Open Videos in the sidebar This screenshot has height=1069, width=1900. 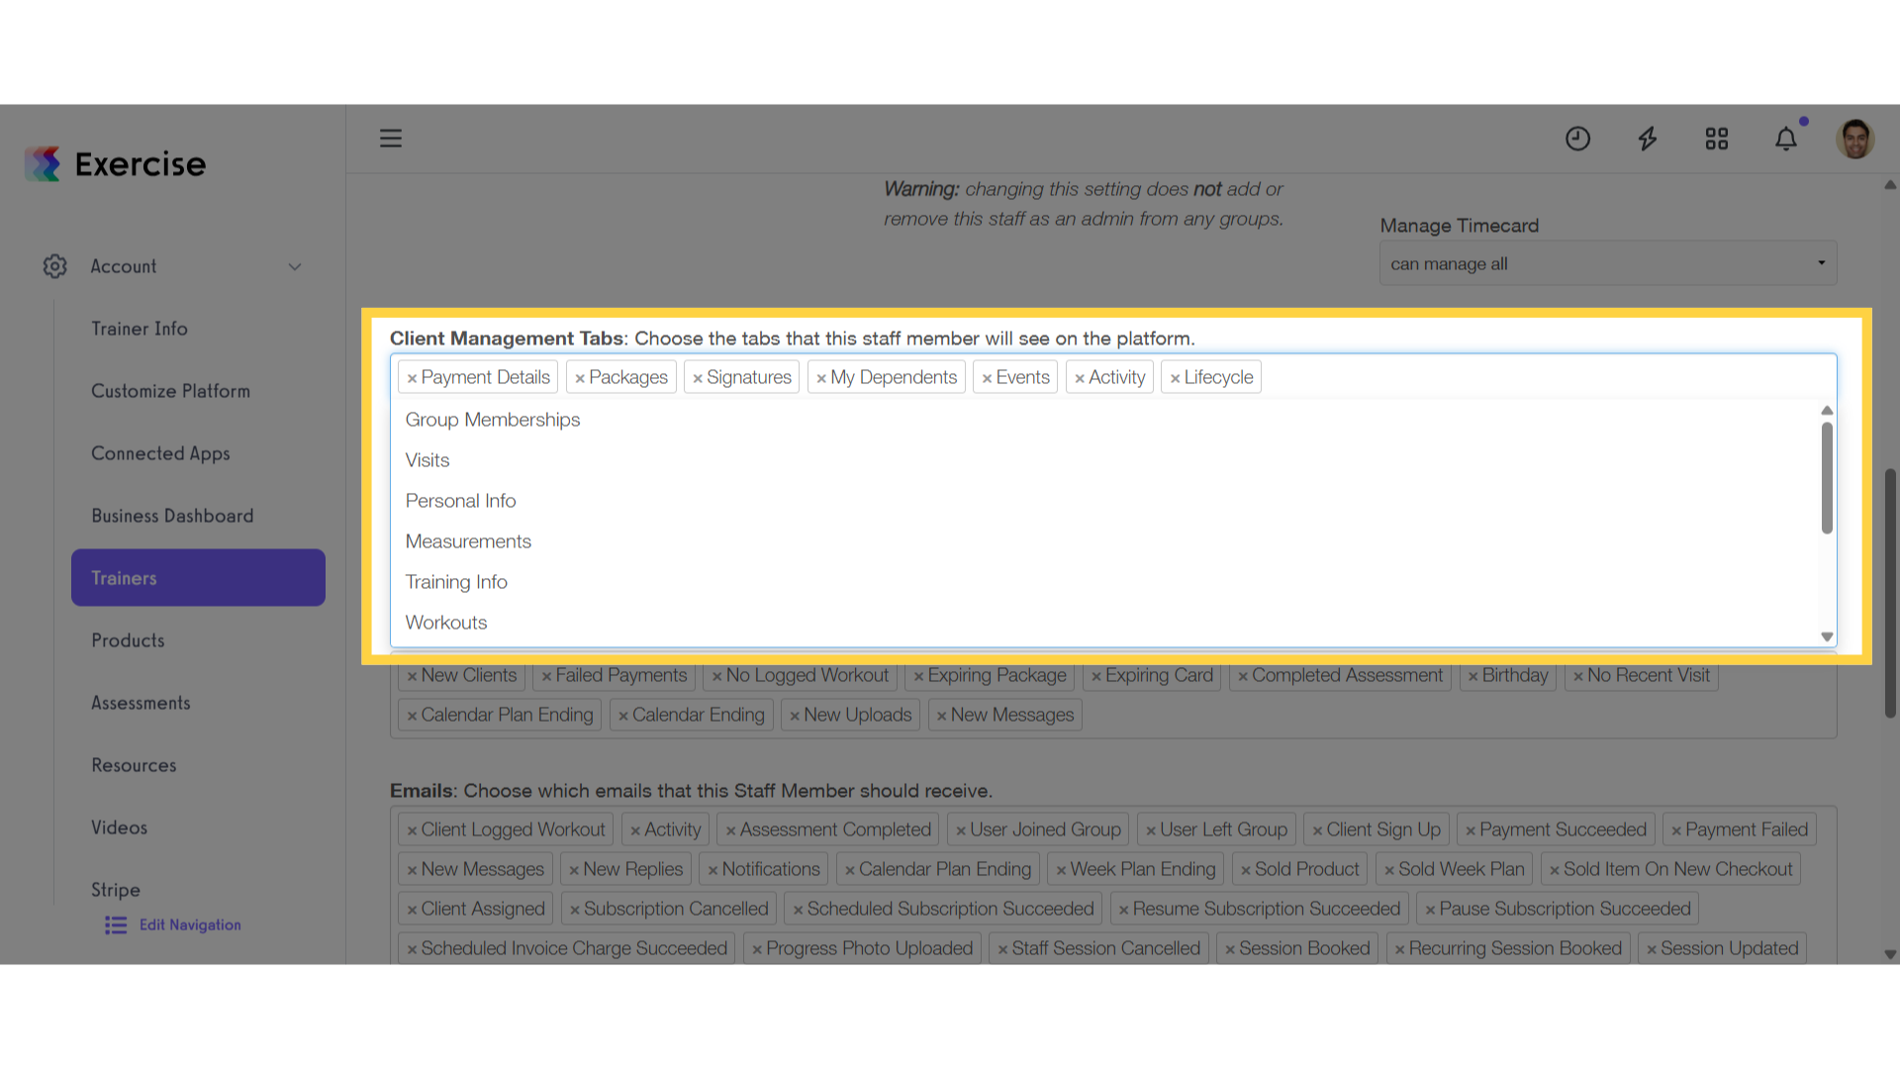pos(119,827)
